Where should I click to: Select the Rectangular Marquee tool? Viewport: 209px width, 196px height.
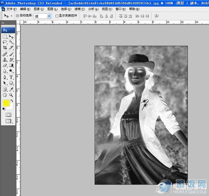[5, 36]
